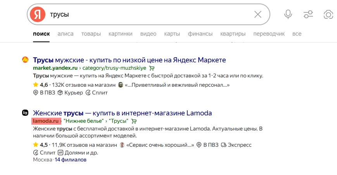Open search settings sliders icon

tap(308, 14)
